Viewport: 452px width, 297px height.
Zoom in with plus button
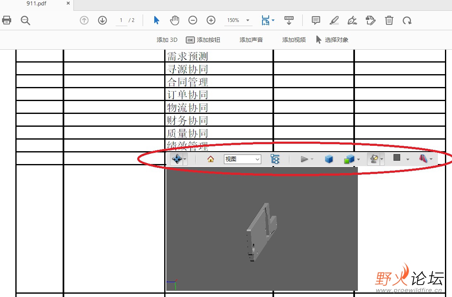[211, 20]
